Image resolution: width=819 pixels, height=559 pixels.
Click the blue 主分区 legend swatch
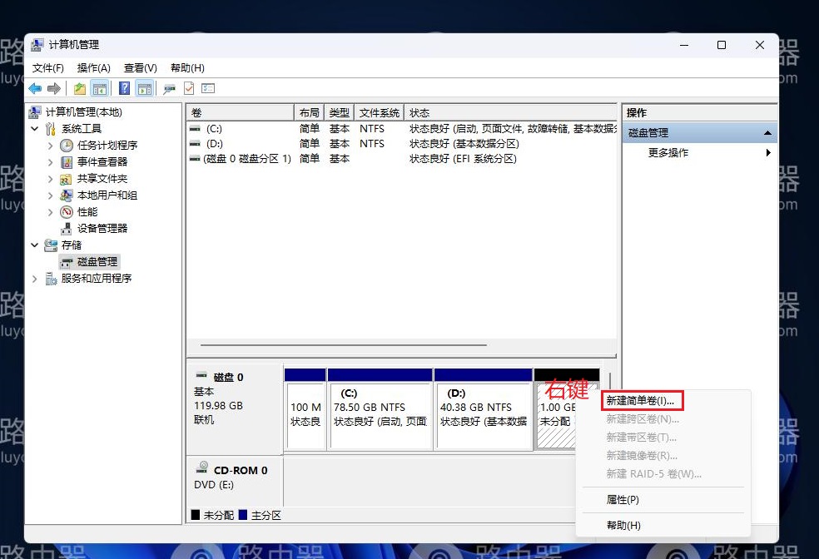[243, 515]
